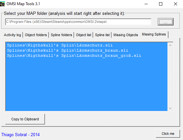The image size is (183, 140).
Task: Show the Object list tab
Action: click(x=83, y=35)
